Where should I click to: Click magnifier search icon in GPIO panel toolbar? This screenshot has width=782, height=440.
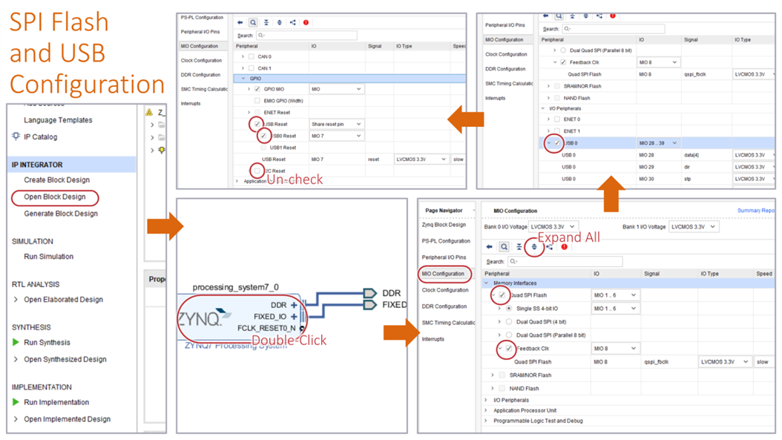[253, 22]
